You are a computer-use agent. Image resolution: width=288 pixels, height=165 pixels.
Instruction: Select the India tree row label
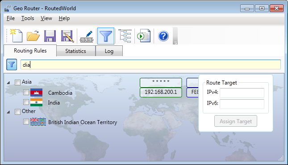tap(54, 103)
